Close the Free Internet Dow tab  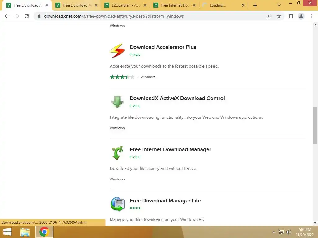(x=194, y=5)
